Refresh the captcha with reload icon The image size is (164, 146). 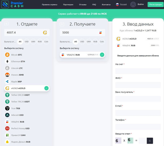tap(150, 141)
